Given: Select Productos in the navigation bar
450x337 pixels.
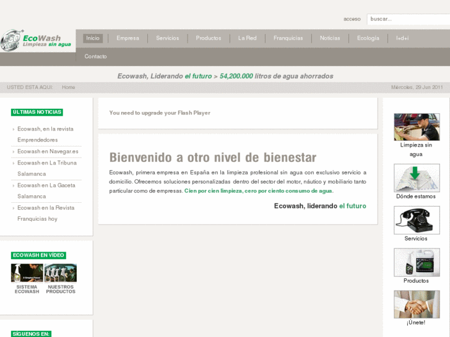Looking at the screenshot, I should tap(209, 38).
